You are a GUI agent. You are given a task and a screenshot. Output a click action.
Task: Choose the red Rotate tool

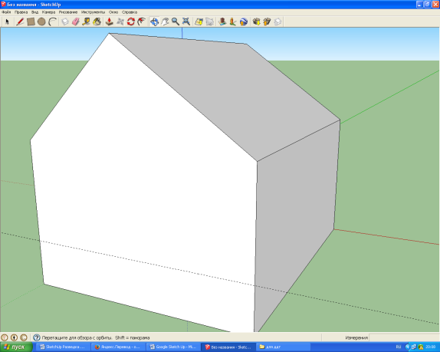(131, 21)
